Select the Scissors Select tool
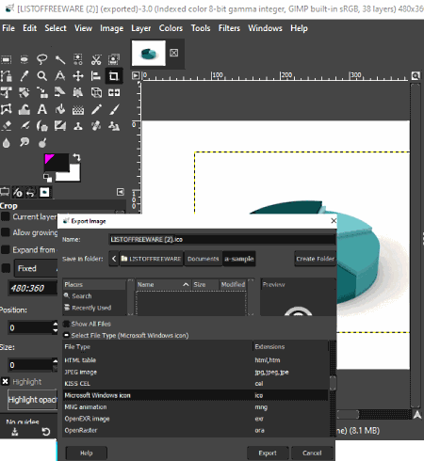Viewport: 424px width, 461px height. pyautogui.click(x=96, y=59)
